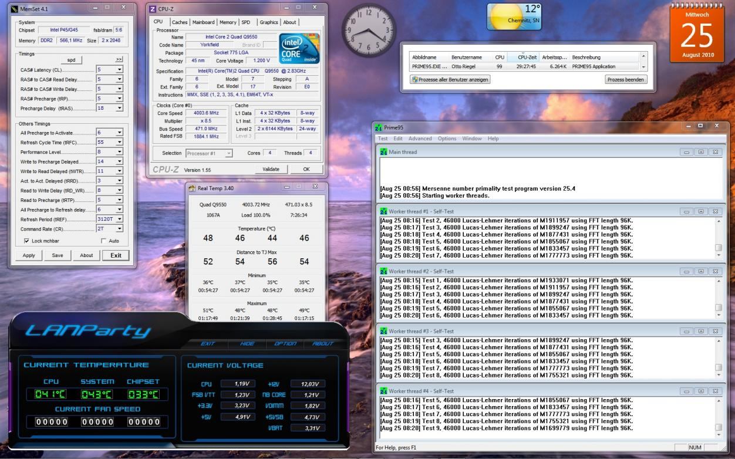
Task: Sort processes by CPU-Zeit column header
Action: [x=522, y=58]
